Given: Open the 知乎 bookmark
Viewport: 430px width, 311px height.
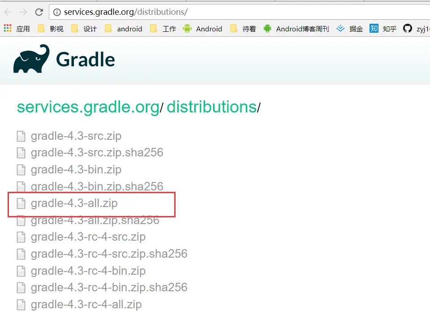Looking at the screenshot, I should pyautogui.click(x=383, y=29).
